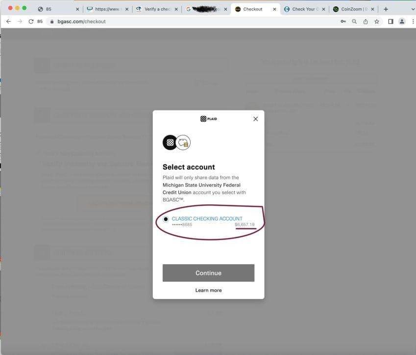
Task: Select the Classic Checking Account radio button
Action: [166, 219]
